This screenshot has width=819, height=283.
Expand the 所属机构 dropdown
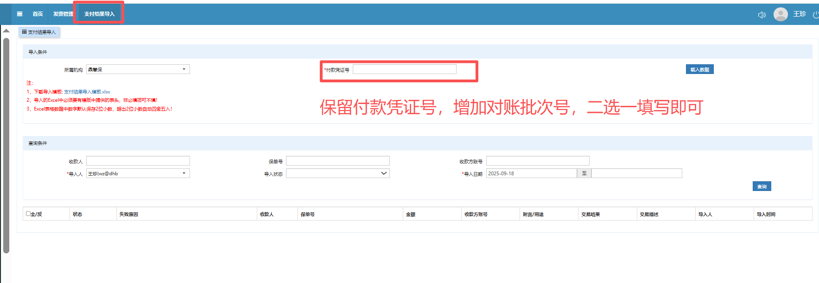tap(138, 69)
